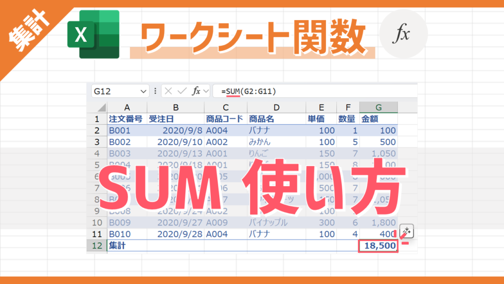Open the Name Box dropdown arrow
The height and width of the screenshot is (284, 504).
(x=143, y=92)
